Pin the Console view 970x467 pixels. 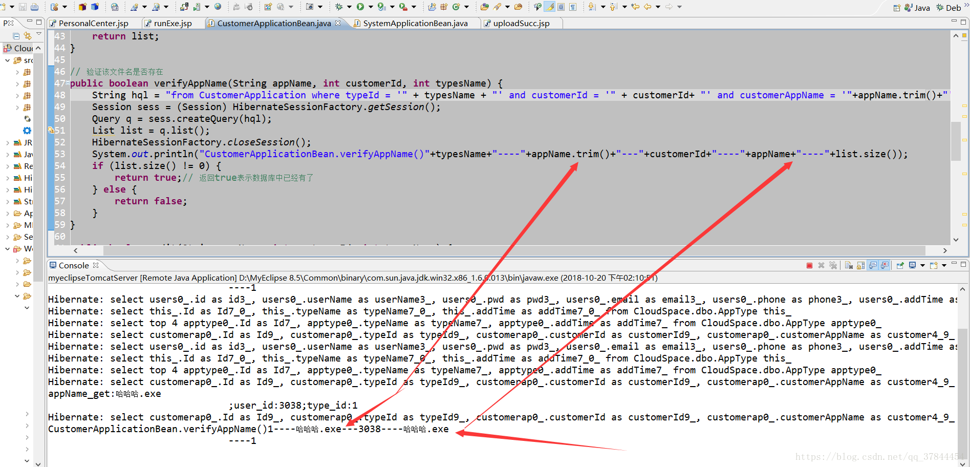(x=900, y=265)
